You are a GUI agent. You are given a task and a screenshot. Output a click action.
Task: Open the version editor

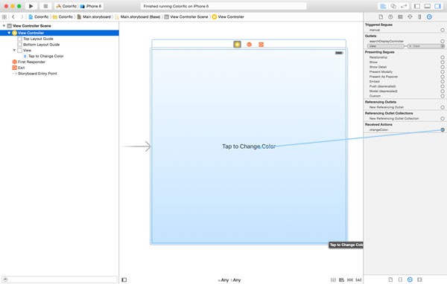pos(404,6)
